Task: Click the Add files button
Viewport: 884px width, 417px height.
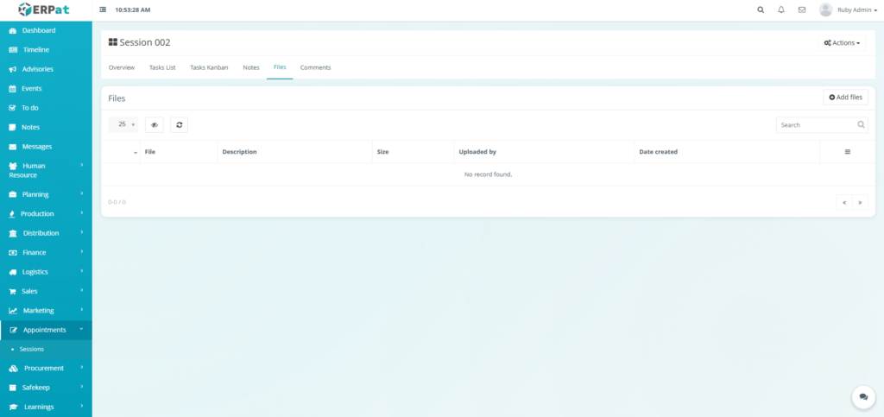Action: coord(845,98)
